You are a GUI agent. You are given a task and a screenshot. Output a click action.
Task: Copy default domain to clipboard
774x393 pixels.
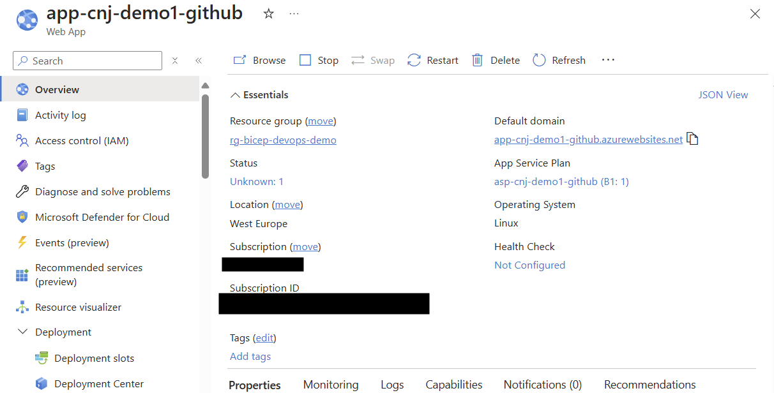[692, 139]
